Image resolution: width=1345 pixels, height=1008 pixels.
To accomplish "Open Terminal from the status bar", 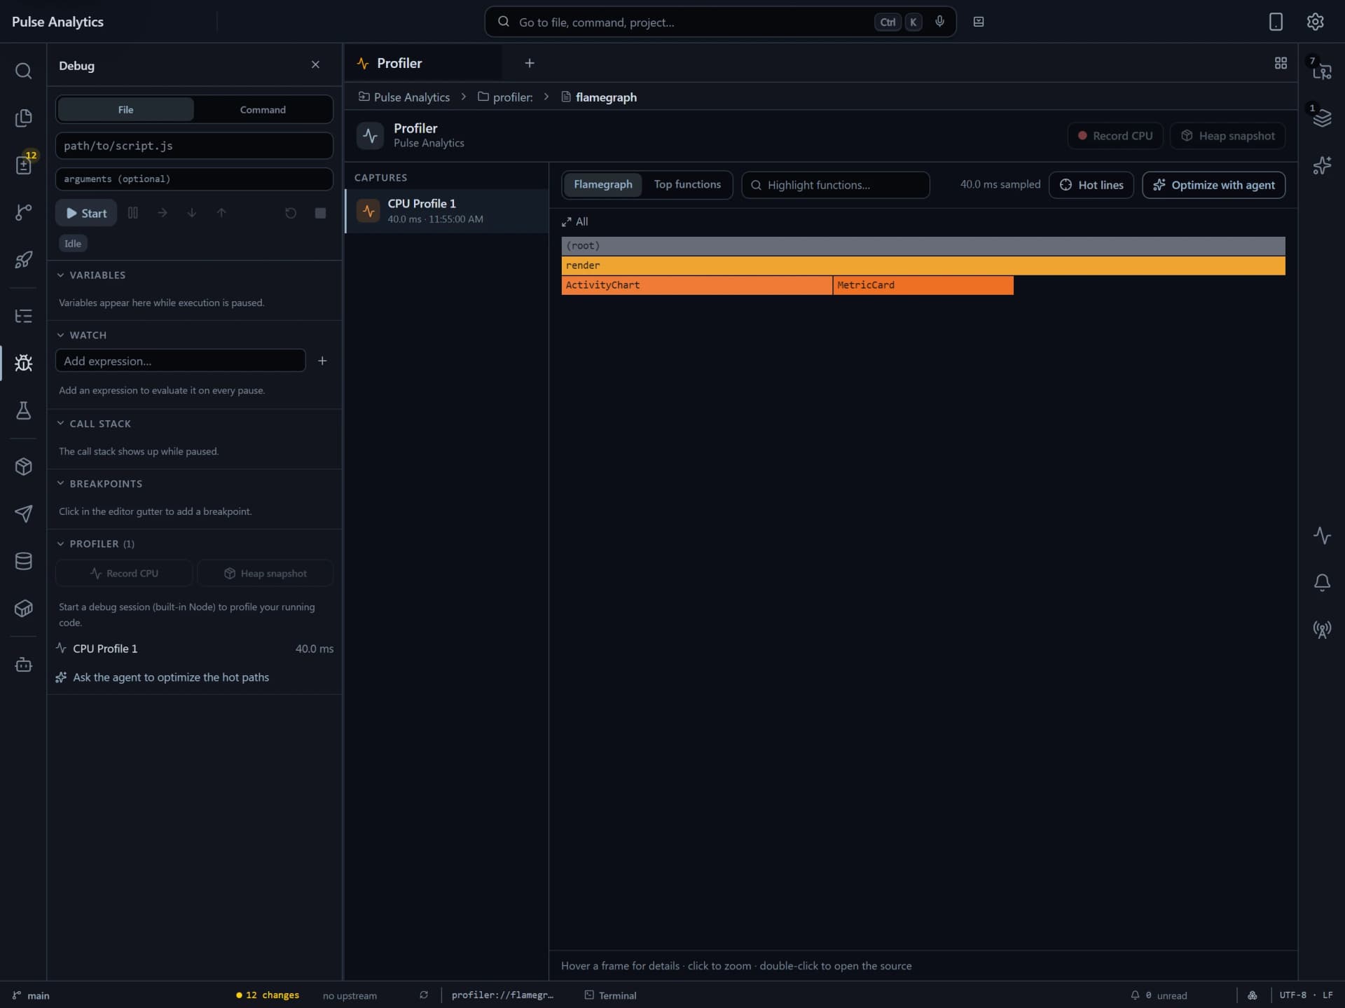I will click(610, 995).
